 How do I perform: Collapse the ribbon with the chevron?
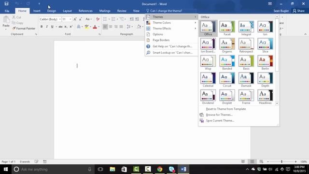[x=305, y=34]
